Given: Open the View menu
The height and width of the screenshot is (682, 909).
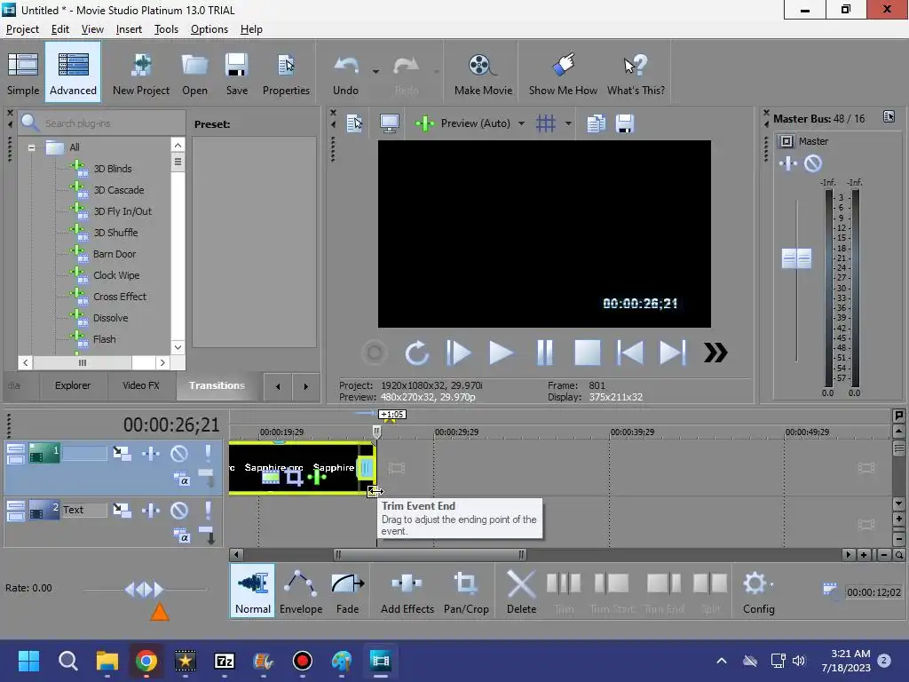Looking at the screenshot, I should (92, 29).
